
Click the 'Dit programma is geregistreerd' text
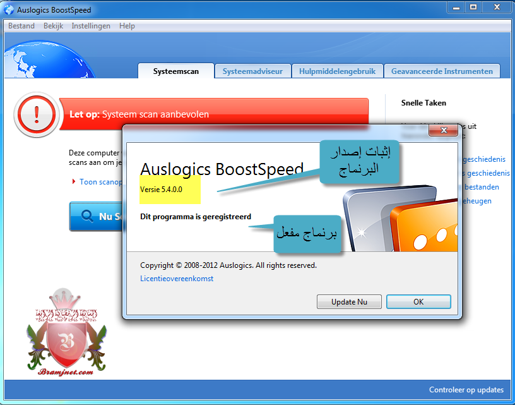(196, 217)
